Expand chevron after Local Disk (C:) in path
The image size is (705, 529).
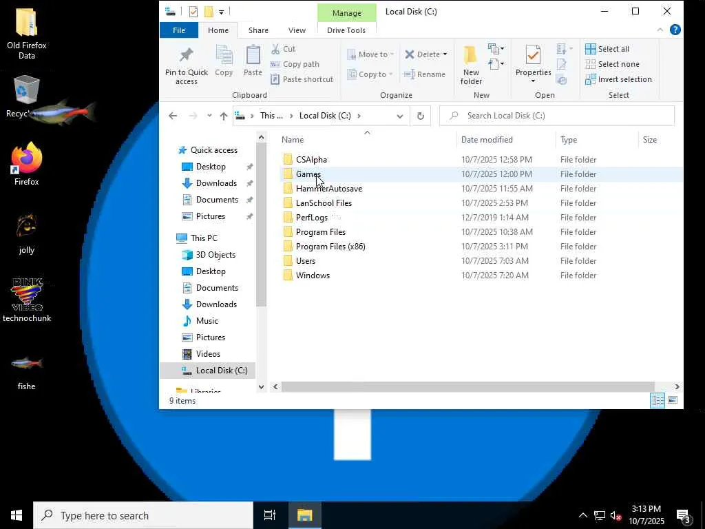(x=359, y=116)
